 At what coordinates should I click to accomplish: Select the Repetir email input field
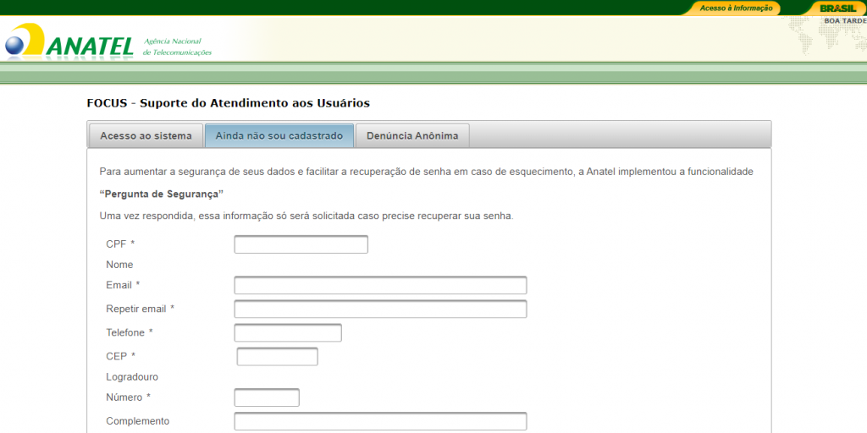pyautogui.click(x=380, y=309)
